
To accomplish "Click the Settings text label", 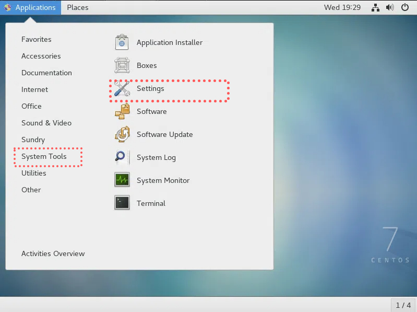I will 150,89.
